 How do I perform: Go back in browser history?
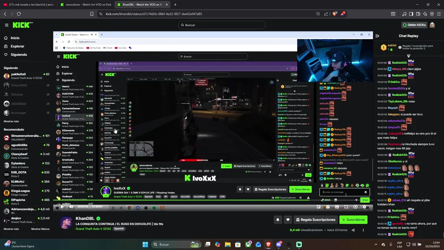pyautogui.click(x=5, y=14)
